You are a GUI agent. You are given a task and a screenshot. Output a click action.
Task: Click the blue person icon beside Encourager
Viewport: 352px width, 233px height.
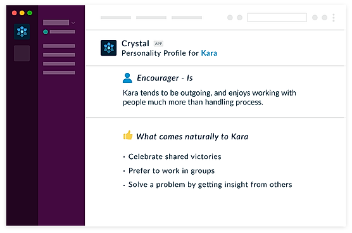(127, 78)
